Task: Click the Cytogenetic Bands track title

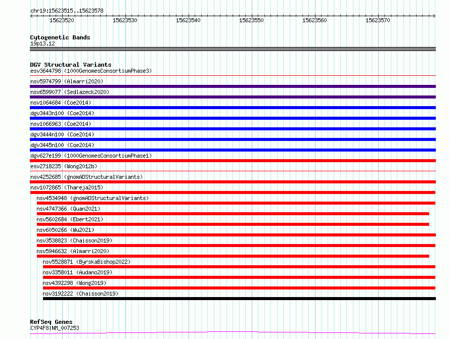Action: tap(60, 37)
